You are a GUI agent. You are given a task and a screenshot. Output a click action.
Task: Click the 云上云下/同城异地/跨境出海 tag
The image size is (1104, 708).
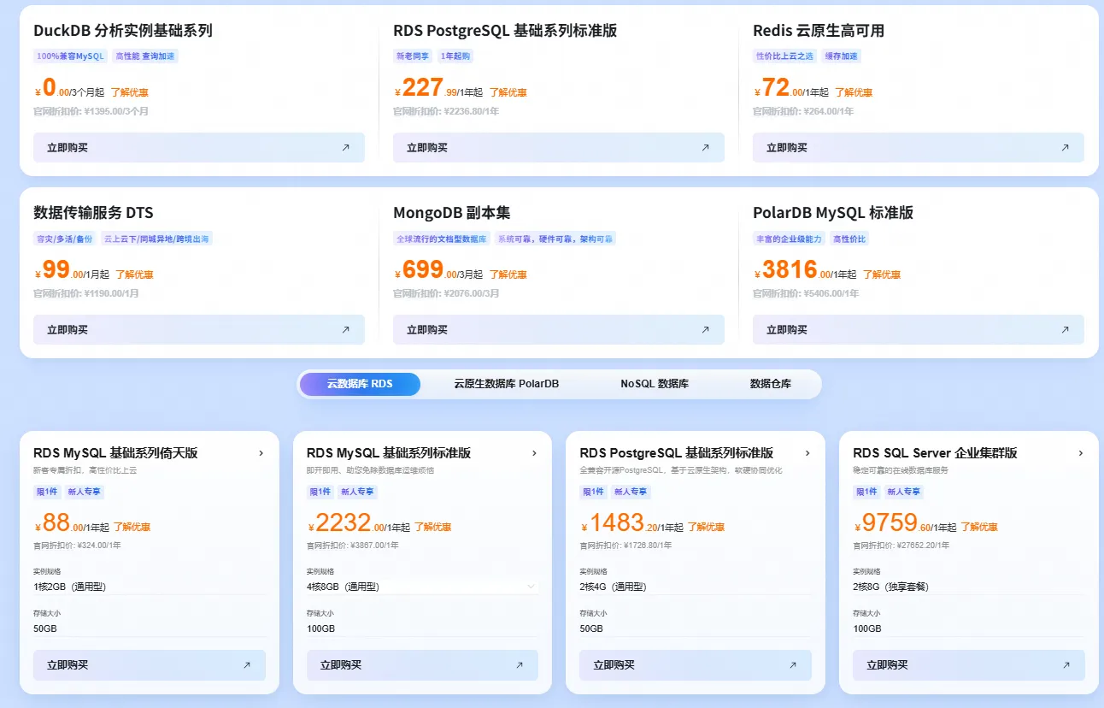[156, 239]
